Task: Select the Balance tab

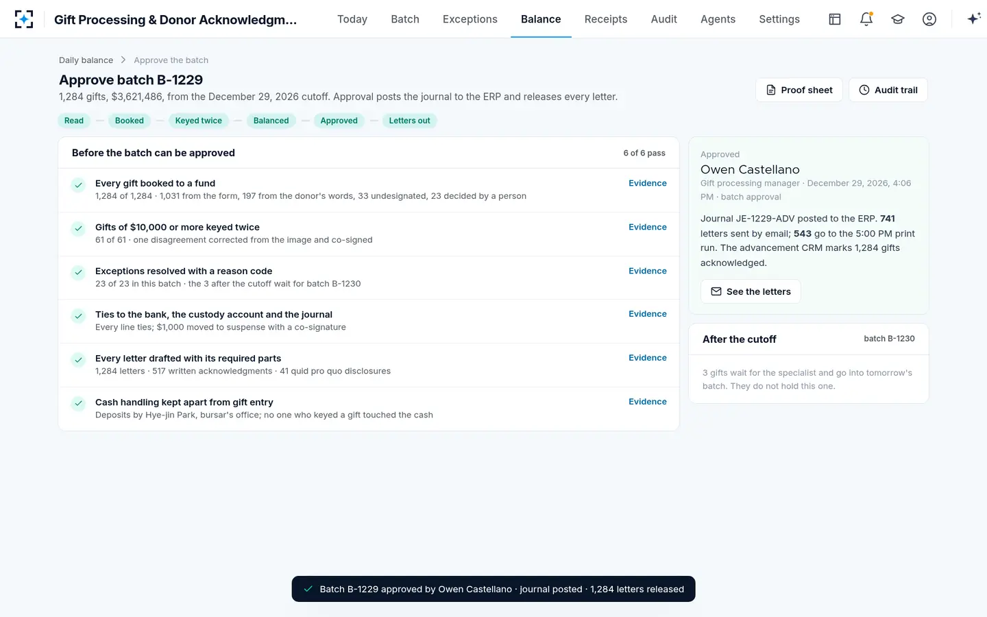Action: pos(541,19)
